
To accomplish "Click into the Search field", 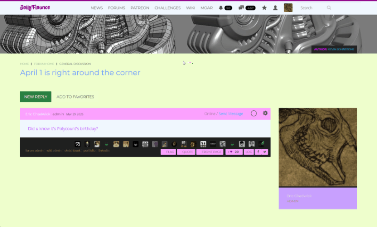I will [311, 8].
